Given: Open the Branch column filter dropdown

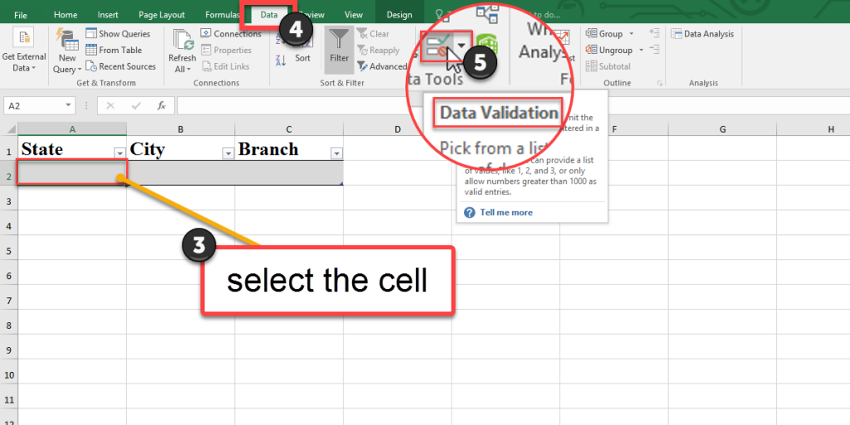Looking at the screenshot, I should click(337, 154).
